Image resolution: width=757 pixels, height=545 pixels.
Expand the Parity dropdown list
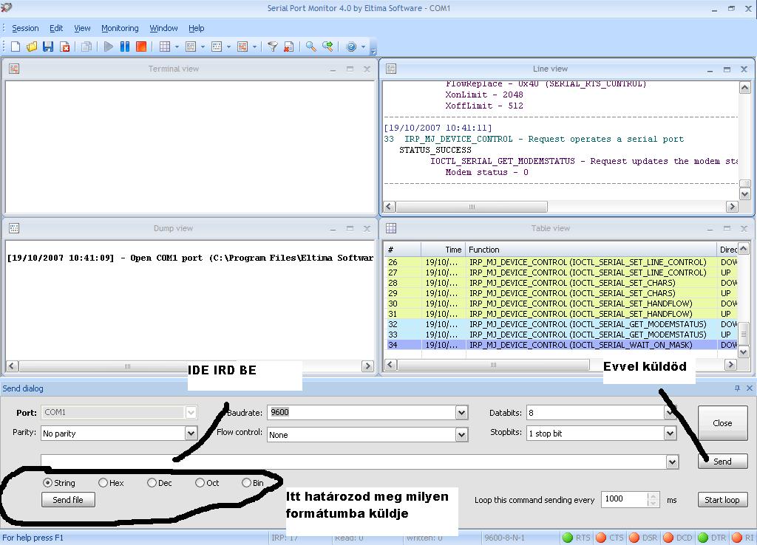tap(191, 433)
